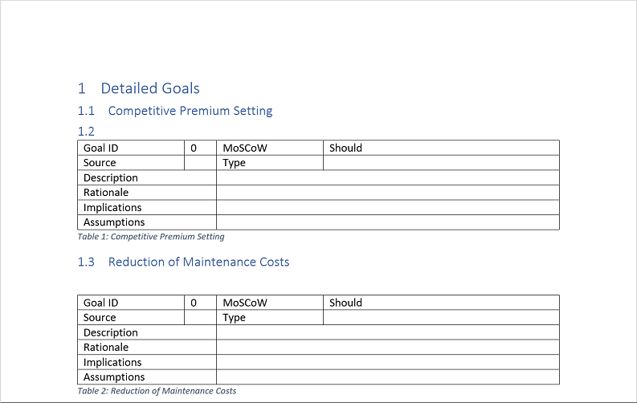Click the Should cell in the first table
The height and width of the screenshot is (403, 637).
441,149
